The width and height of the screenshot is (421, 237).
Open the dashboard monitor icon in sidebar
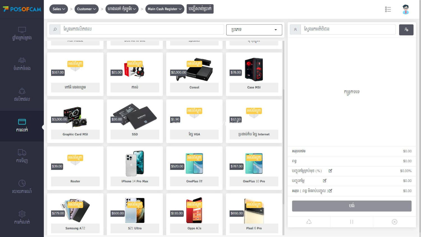point(22,30)
